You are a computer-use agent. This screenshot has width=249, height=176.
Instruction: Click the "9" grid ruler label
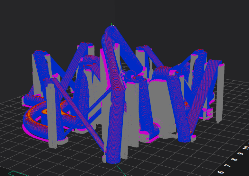tap(240, 154)
